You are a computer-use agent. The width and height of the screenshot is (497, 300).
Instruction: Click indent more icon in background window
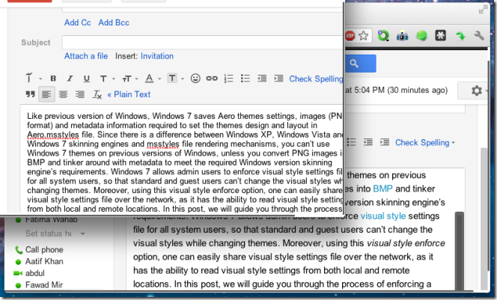click(385, 142)
